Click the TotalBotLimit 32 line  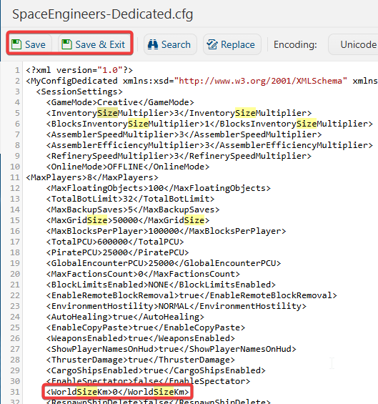pos(130,199)
